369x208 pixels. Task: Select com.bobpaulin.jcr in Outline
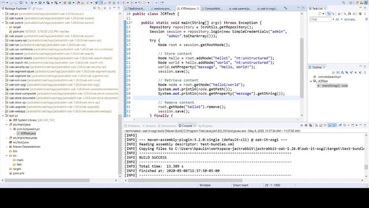tap(327, 77)
